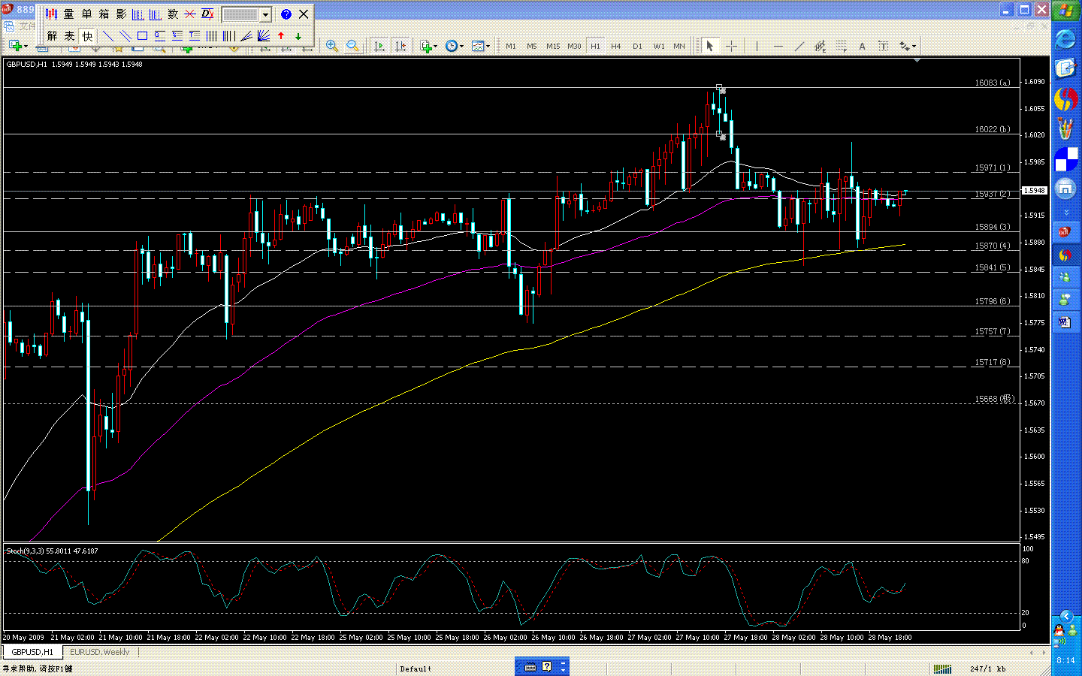Select the Gann fan lines tool
This screenshot has height=676, width=1082.
click(x=264, y=35)
